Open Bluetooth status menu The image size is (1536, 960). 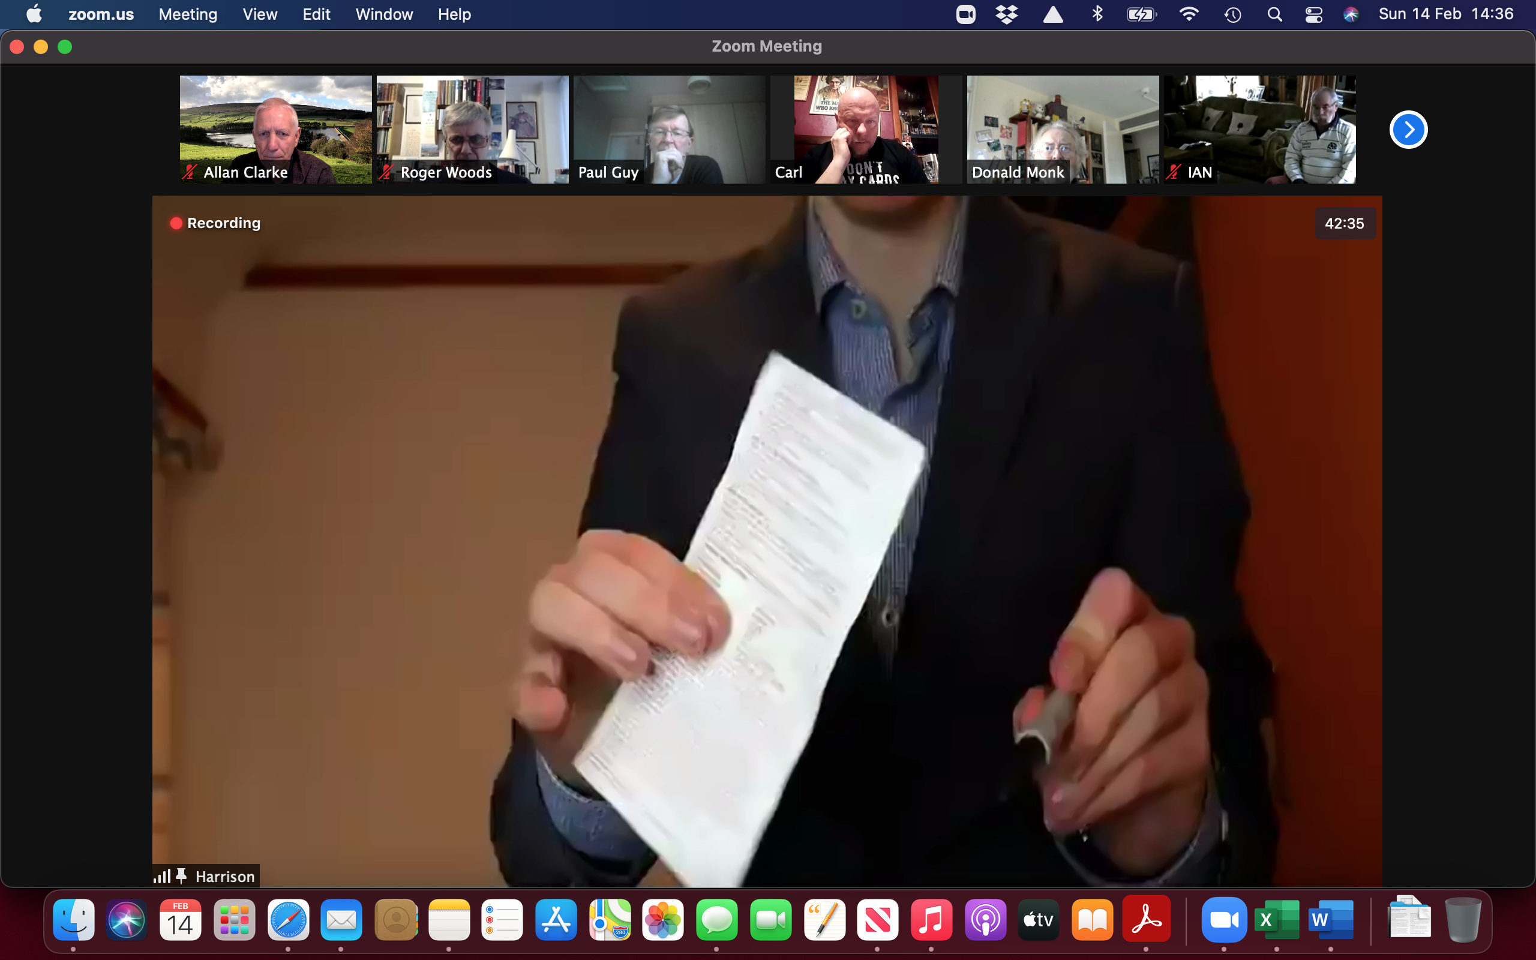tap(1097, 14)
